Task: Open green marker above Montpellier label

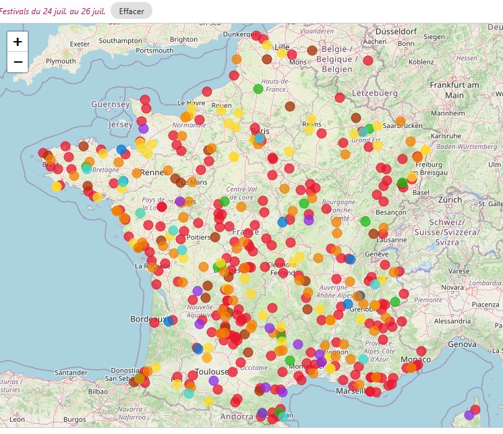Action: coord(290,360)
